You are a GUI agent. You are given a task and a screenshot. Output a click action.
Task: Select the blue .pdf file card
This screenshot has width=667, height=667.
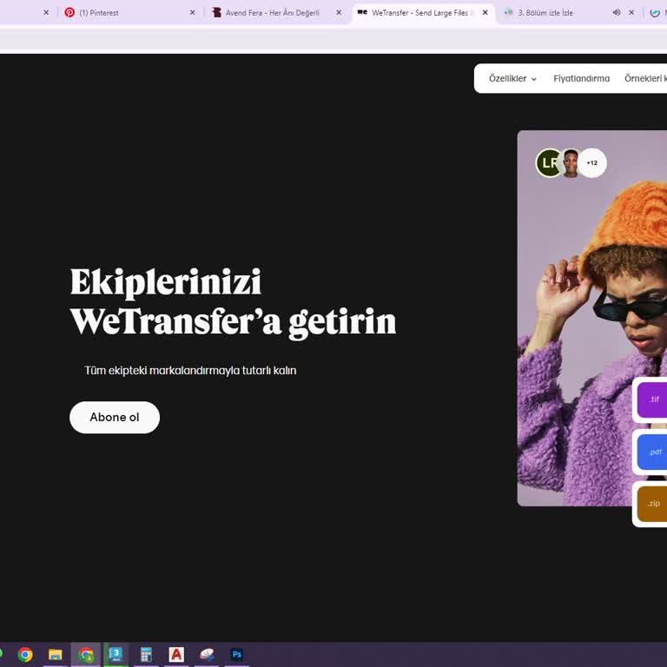point(651,452)
